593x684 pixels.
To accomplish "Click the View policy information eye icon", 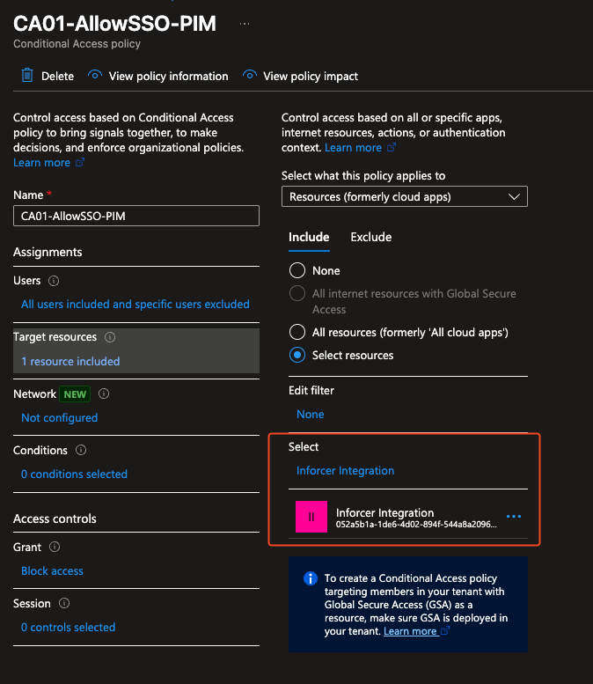I will (95, 76).
